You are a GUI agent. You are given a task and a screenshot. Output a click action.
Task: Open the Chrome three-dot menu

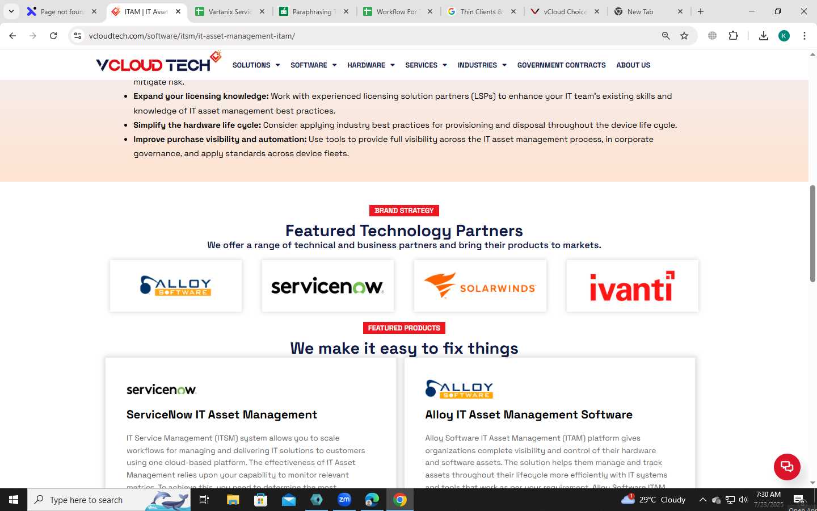coord(805,36)
